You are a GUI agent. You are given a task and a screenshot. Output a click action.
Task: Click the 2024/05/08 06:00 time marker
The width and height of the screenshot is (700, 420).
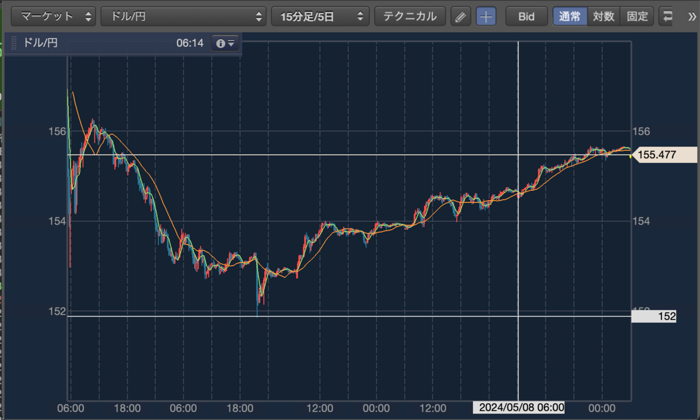coord(519,408)
